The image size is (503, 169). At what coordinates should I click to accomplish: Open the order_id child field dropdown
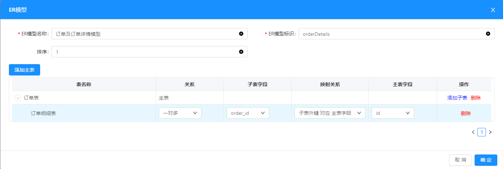pyautogui.click(x=248, y=113)
